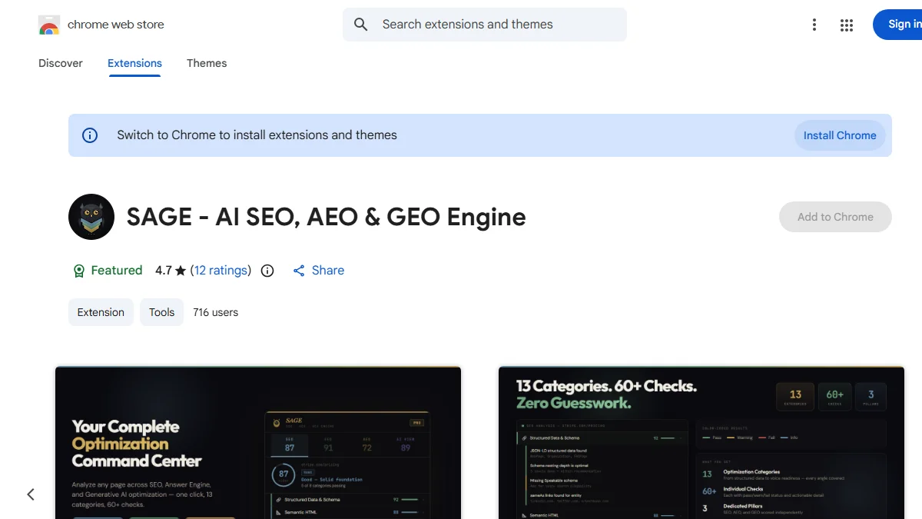
Task: Open the 12 ratings link
Action: [221, 271]
